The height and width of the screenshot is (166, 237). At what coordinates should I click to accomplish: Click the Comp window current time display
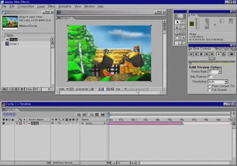pos(82,89)
